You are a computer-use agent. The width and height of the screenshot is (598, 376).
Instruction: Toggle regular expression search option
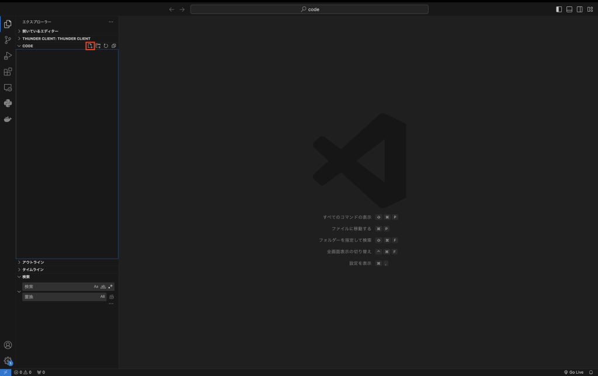[x=110, y=287]
